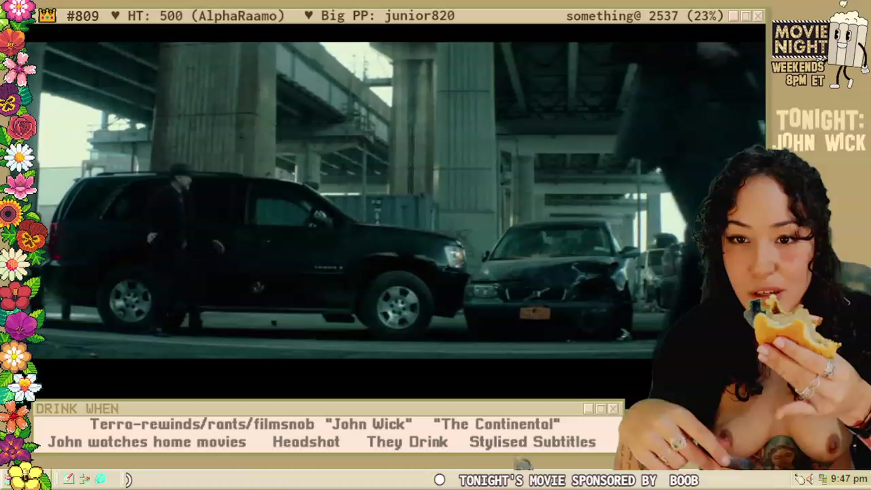Screen dimensions: 871x490
Task: Click the HT: 500 (AlphaRaamo) label
Action: click(206, 16)
